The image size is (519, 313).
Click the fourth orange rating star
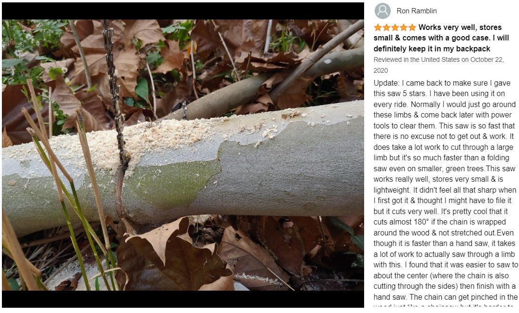click(404, 28)
